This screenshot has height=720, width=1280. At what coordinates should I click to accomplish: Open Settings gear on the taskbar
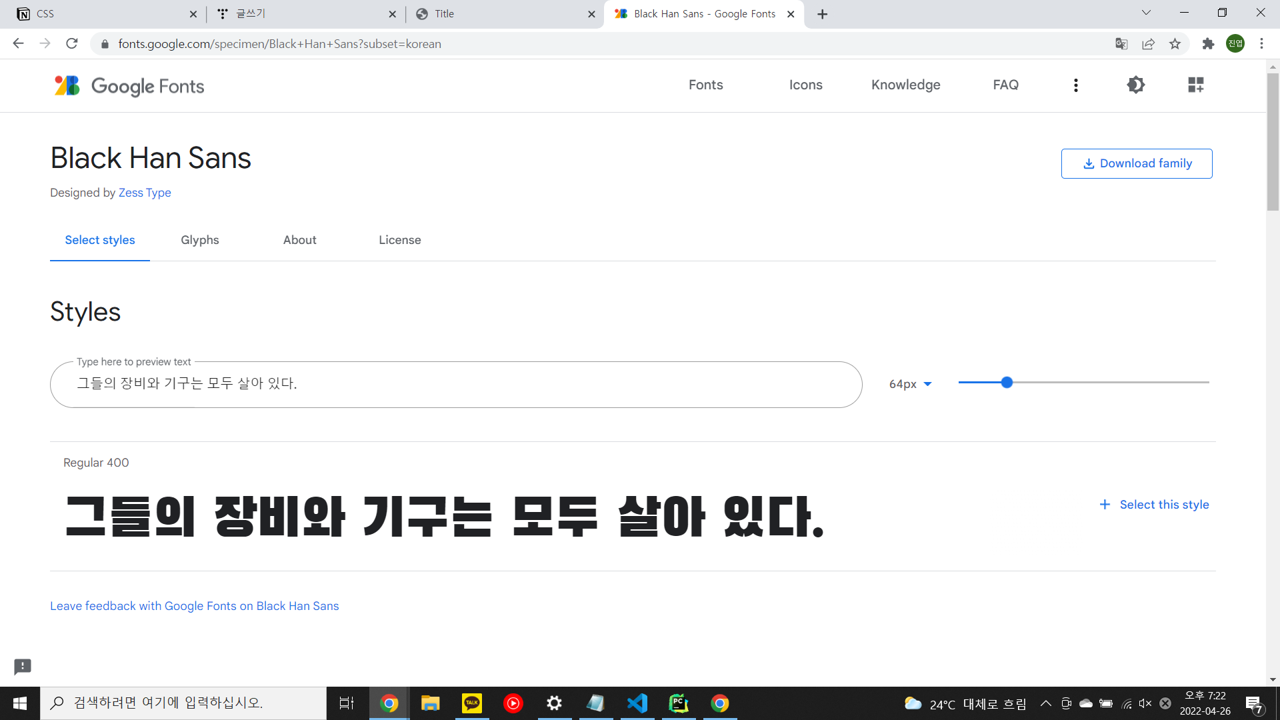(x=555, y=703)
